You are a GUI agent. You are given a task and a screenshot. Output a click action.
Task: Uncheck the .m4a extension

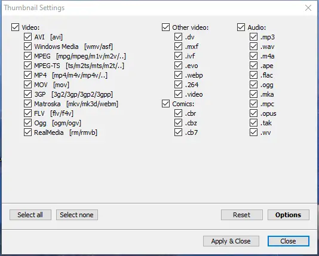tap(253, 56)
